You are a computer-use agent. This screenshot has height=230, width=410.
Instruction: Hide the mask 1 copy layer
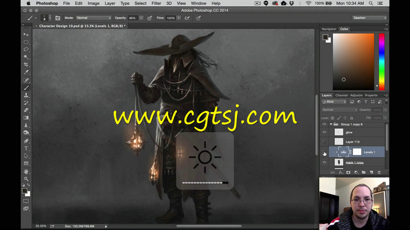(324, 162)
